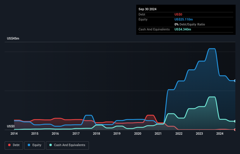This screenshot has width=240, height=154.
Task: Click the blue Equity legend dot
Action: tap(29, 145)
